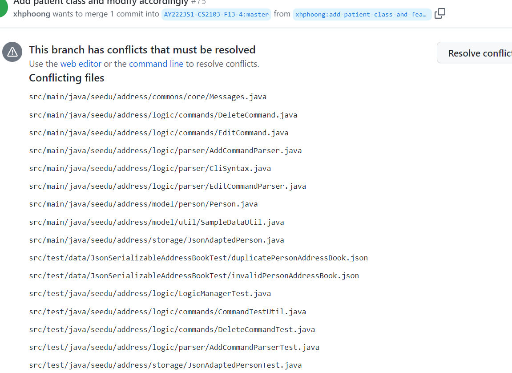Screen dimensions: 512x373
Task: Click the copy branch name icon
Action: [x=440, y=14]
